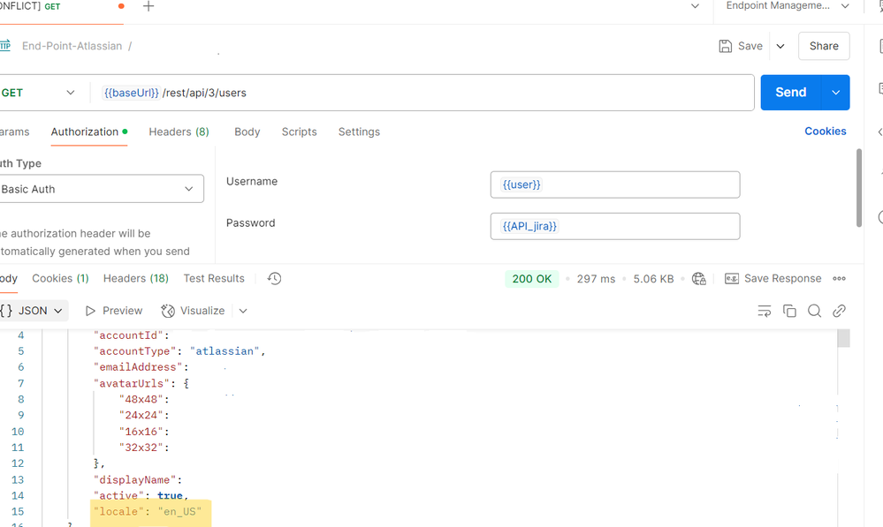Toggle the wrap lines icon
This screenshot has height=527, width=883.
click(x=765, y=311)
